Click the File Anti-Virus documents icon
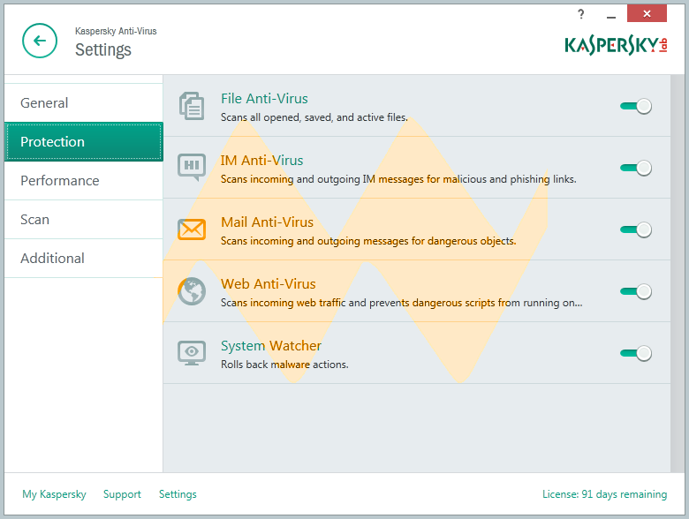This screenshot has height=519, width=689. [192, 106]
